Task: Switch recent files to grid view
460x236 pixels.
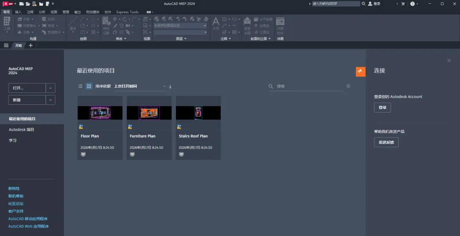Action: click(x=89, y=86)
